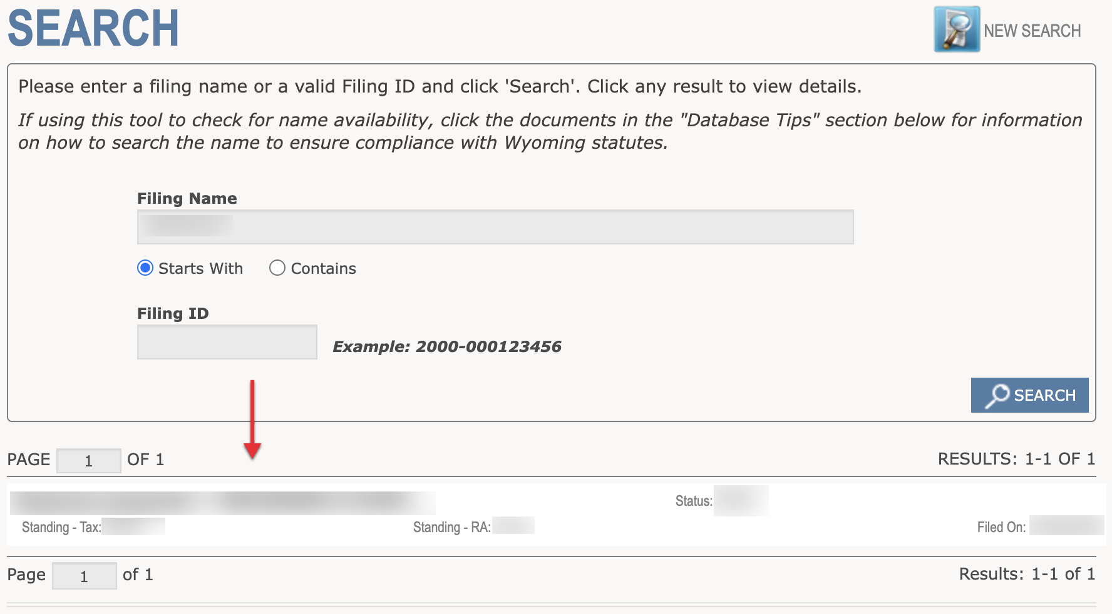Viewport: 1112px width, 614px height.
Task: Focus the Filing ID input field
Action: [x=227, y=342]
